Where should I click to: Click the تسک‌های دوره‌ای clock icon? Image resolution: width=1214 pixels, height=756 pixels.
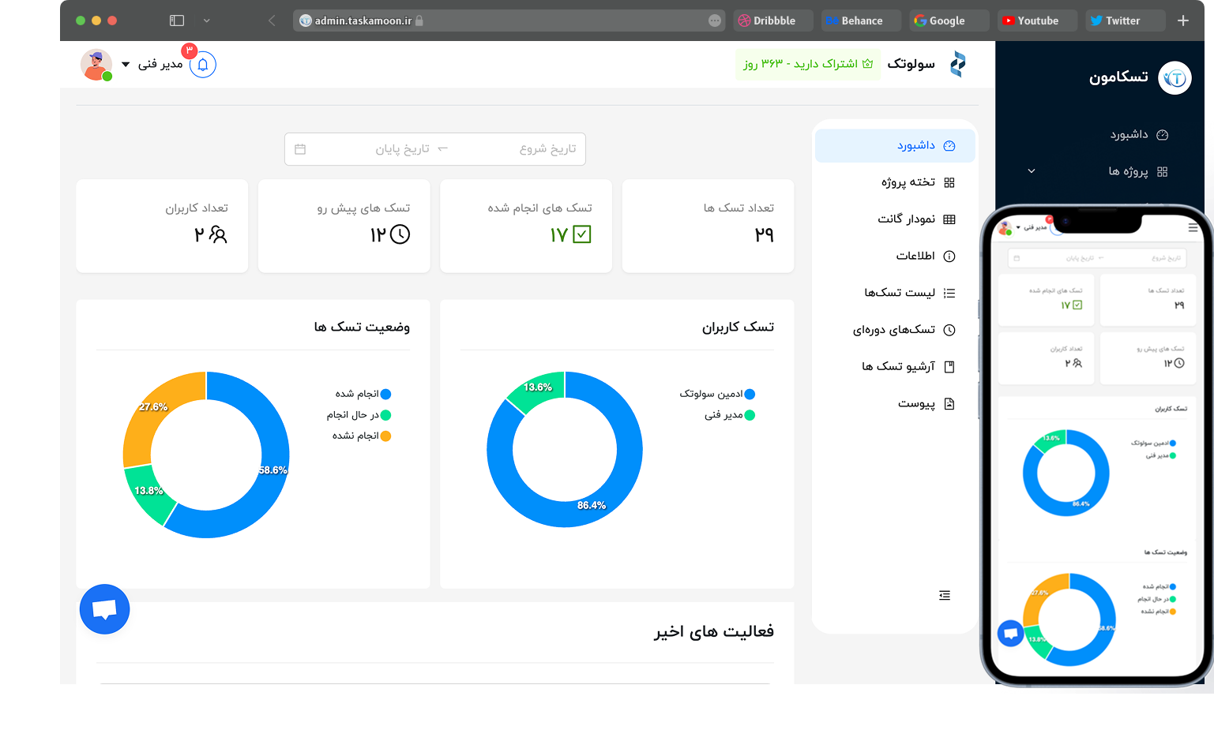[x=949, y=329]
